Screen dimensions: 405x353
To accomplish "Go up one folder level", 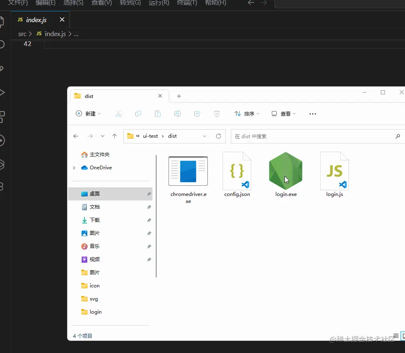I will pos(114,136).
